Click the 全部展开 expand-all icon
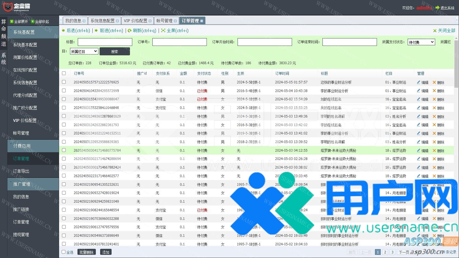The height and width of the screenshot is (258, 459). click(11, 21)
